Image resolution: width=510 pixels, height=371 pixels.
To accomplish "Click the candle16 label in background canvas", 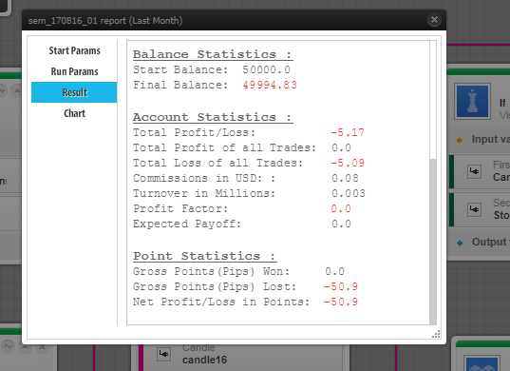I will pos(204,360).
